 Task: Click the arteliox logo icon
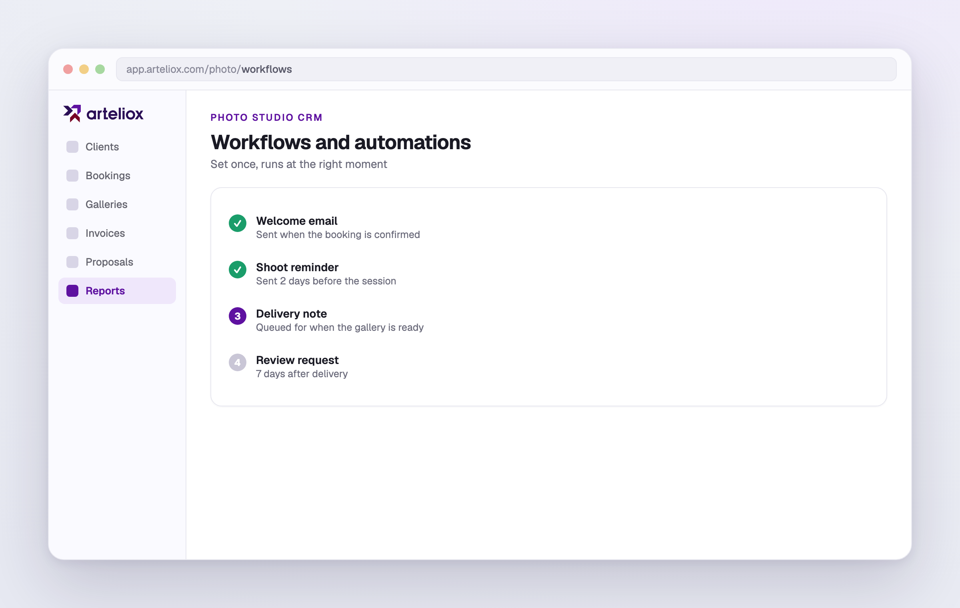(72, 114)
